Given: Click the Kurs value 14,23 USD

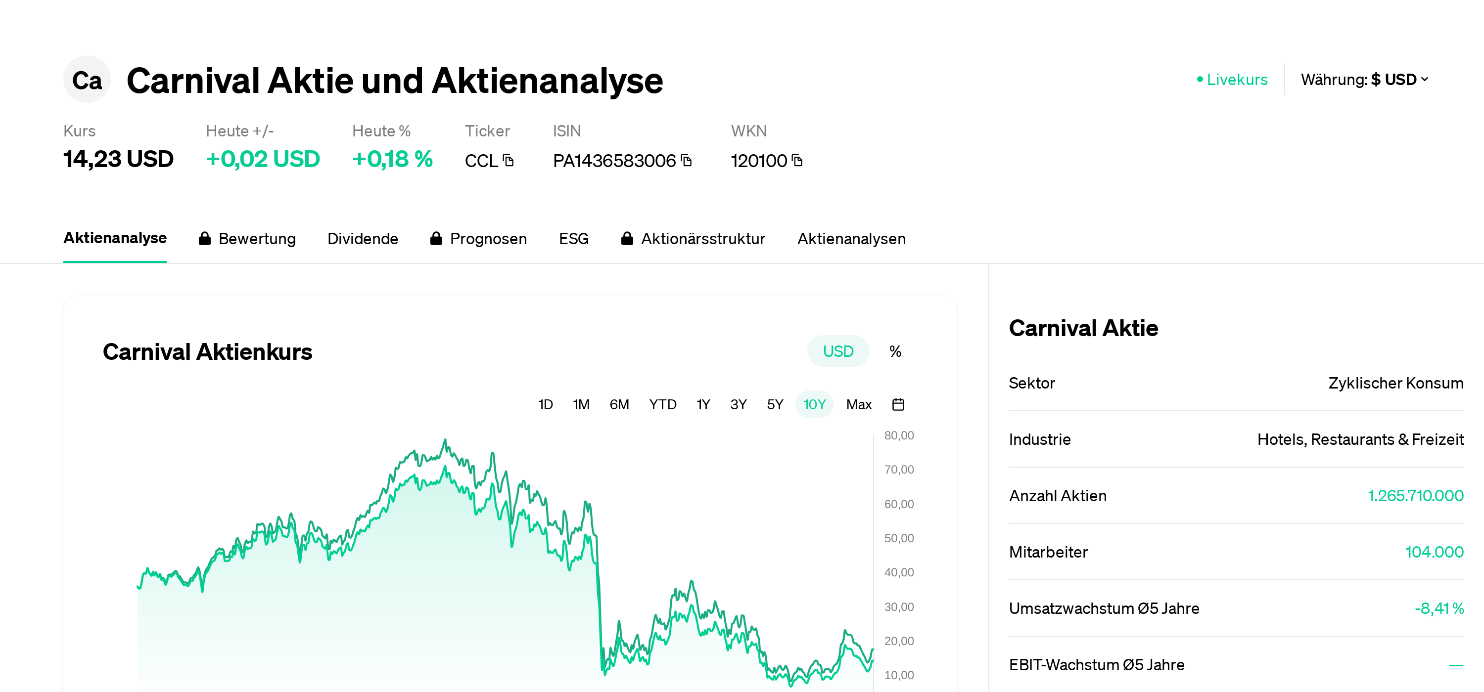Looking at the screenshot, I should (118, 159).
